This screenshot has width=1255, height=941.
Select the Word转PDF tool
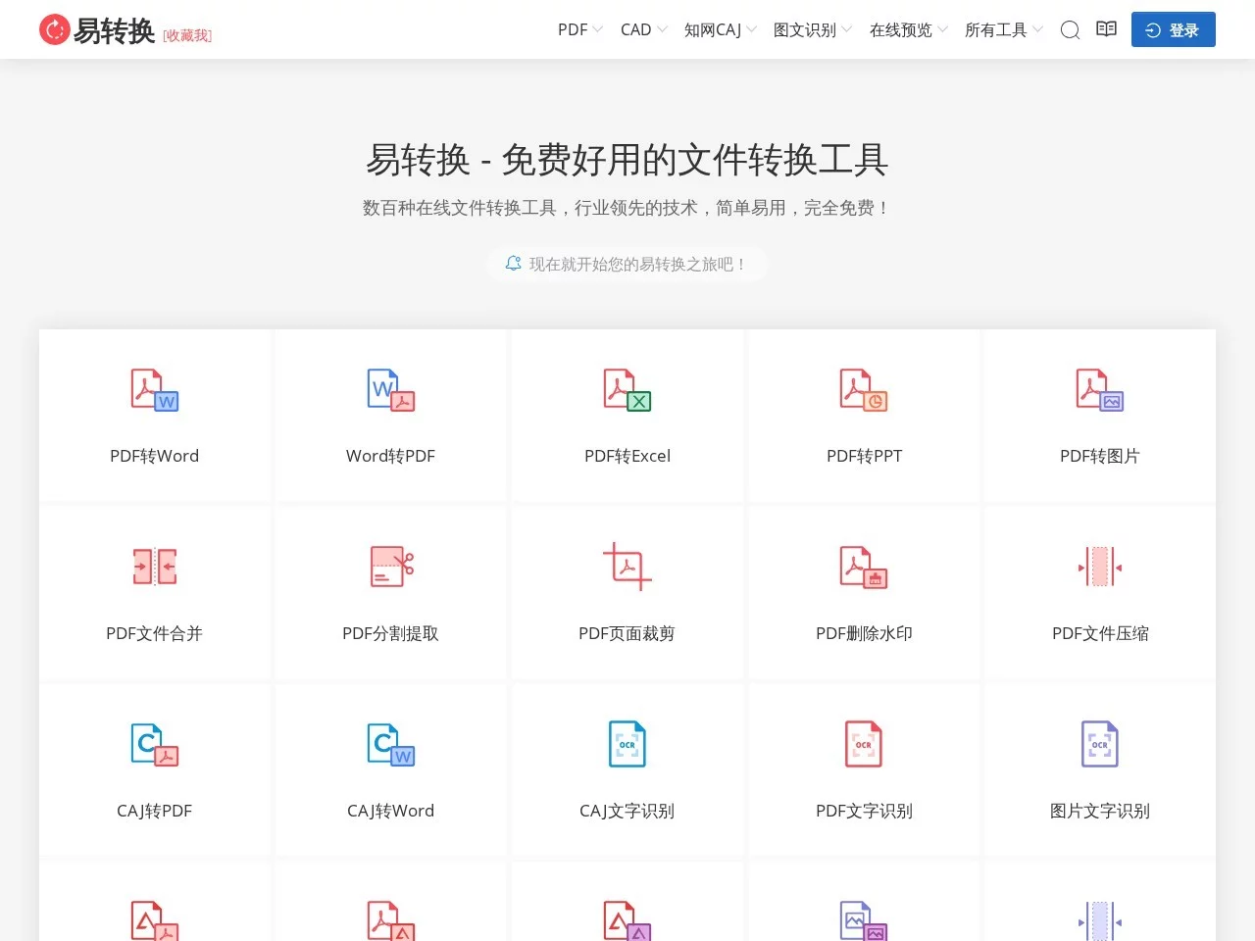click(390, 416)
